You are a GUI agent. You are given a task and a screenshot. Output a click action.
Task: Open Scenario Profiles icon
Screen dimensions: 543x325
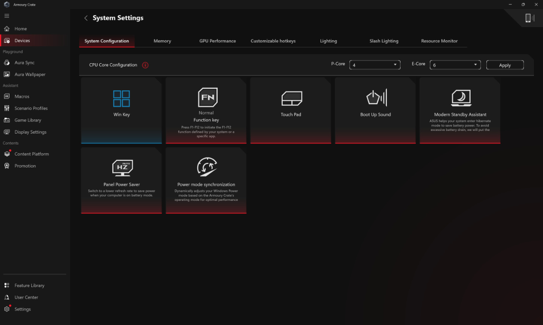click(x=7, y=108)
